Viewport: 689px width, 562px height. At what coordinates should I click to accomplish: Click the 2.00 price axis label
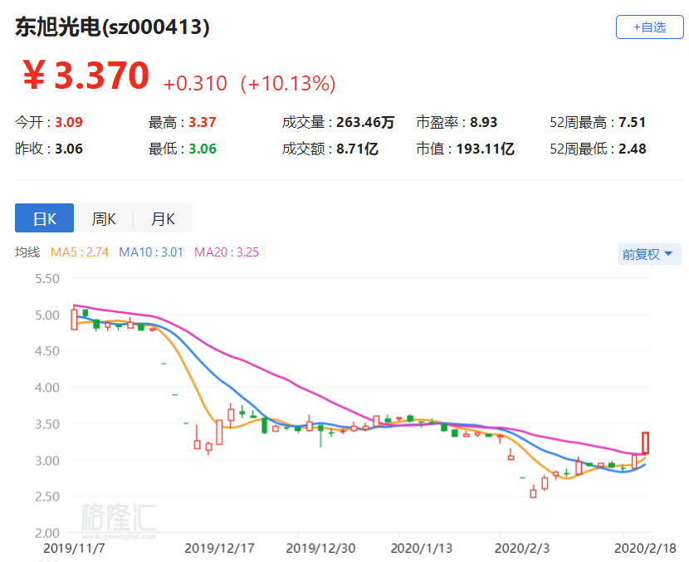click(x=47, y=533)
